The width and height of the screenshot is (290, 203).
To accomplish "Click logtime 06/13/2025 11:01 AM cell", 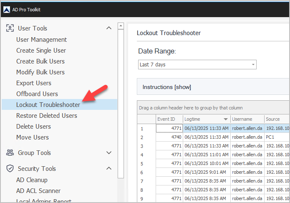I will (x=207, y=155).
